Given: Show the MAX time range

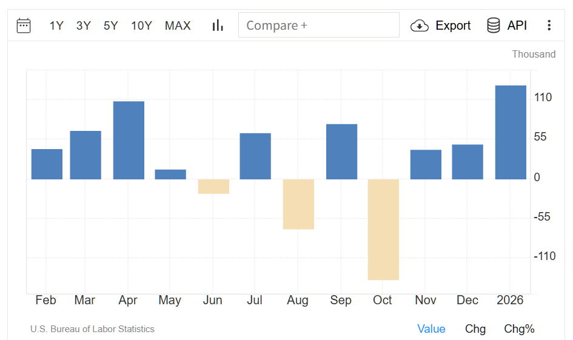Looking at the screenshot, I should pos(178,25).
